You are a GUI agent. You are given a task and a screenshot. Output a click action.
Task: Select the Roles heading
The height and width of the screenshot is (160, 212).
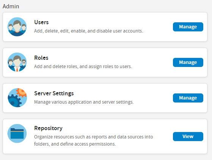(x=41, y=58)
